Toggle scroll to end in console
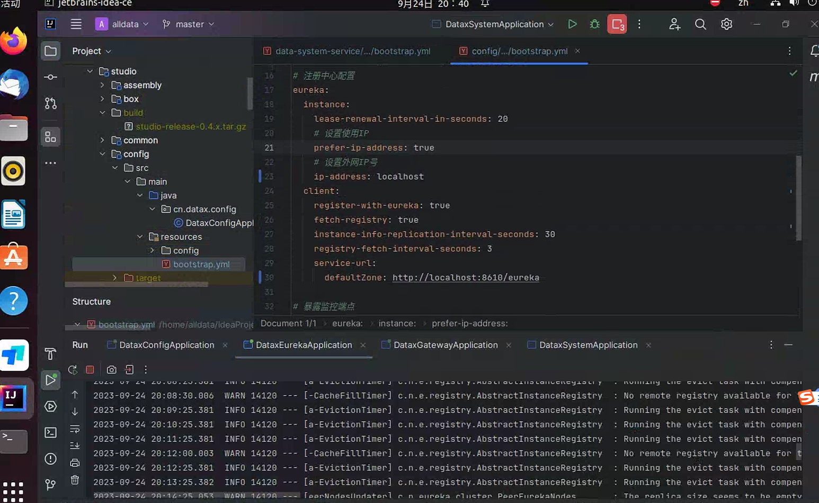This screenshot has height=503, width=819. [x=75, y=444]
